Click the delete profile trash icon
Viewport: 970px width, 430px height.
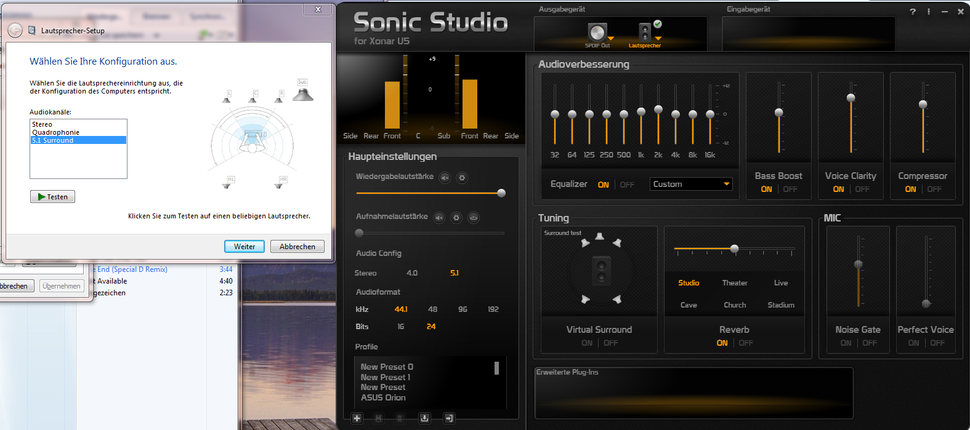(400, 418)
